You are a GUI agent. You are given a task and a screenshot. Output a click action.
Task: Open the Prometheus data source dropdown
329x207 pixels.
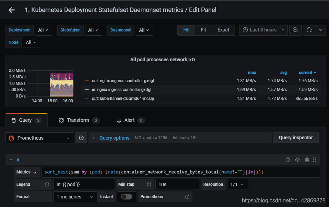coord(40,138)
